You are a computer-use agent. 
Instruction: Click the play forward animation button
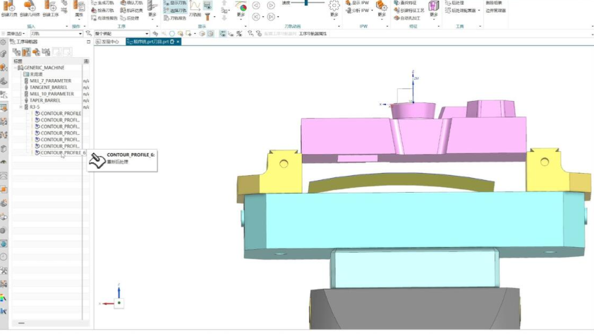point(271,6)
